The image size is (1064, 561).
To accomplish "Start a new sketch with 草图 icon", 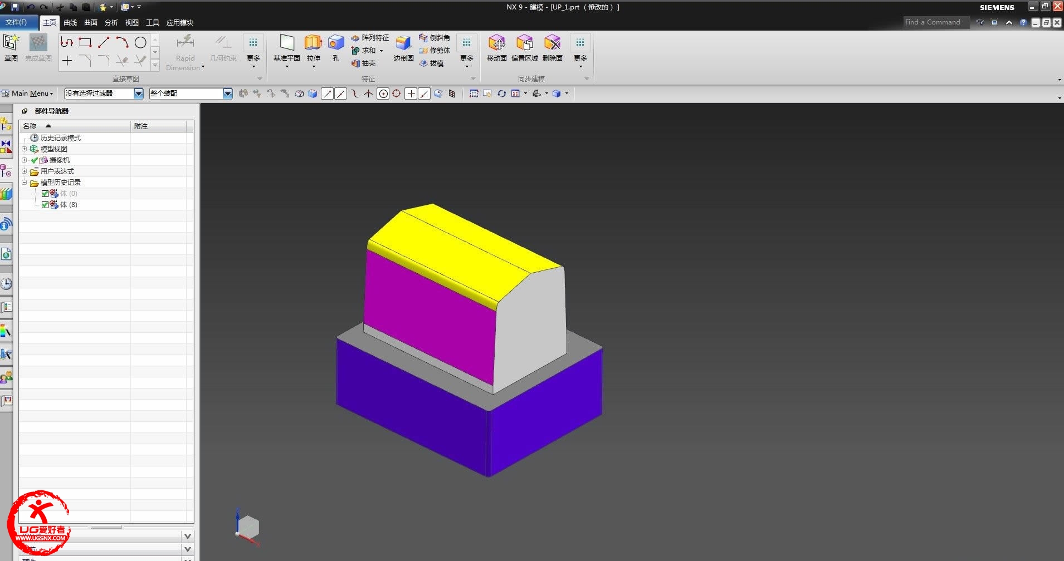I will 11,47.
